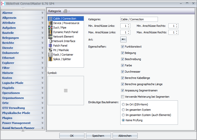Click the Patch Panel icon
Viewport: 197px width, 140px height.
tap(50, 46)
